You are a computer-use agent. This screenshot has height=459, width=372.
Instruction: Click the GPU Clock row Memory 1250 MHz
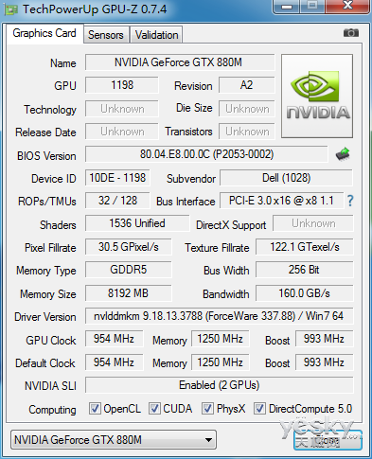pyautogui.click(x=221, y=339)
